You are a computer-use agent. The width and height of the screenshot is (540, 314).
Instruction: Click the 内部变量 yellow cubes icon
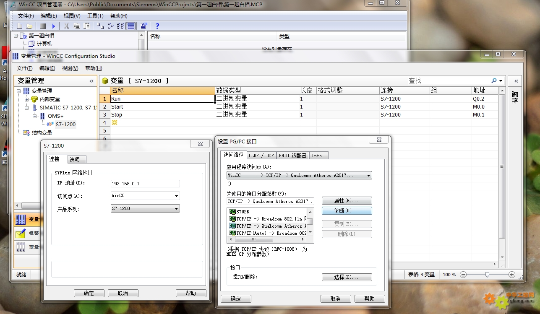point(34,99)
